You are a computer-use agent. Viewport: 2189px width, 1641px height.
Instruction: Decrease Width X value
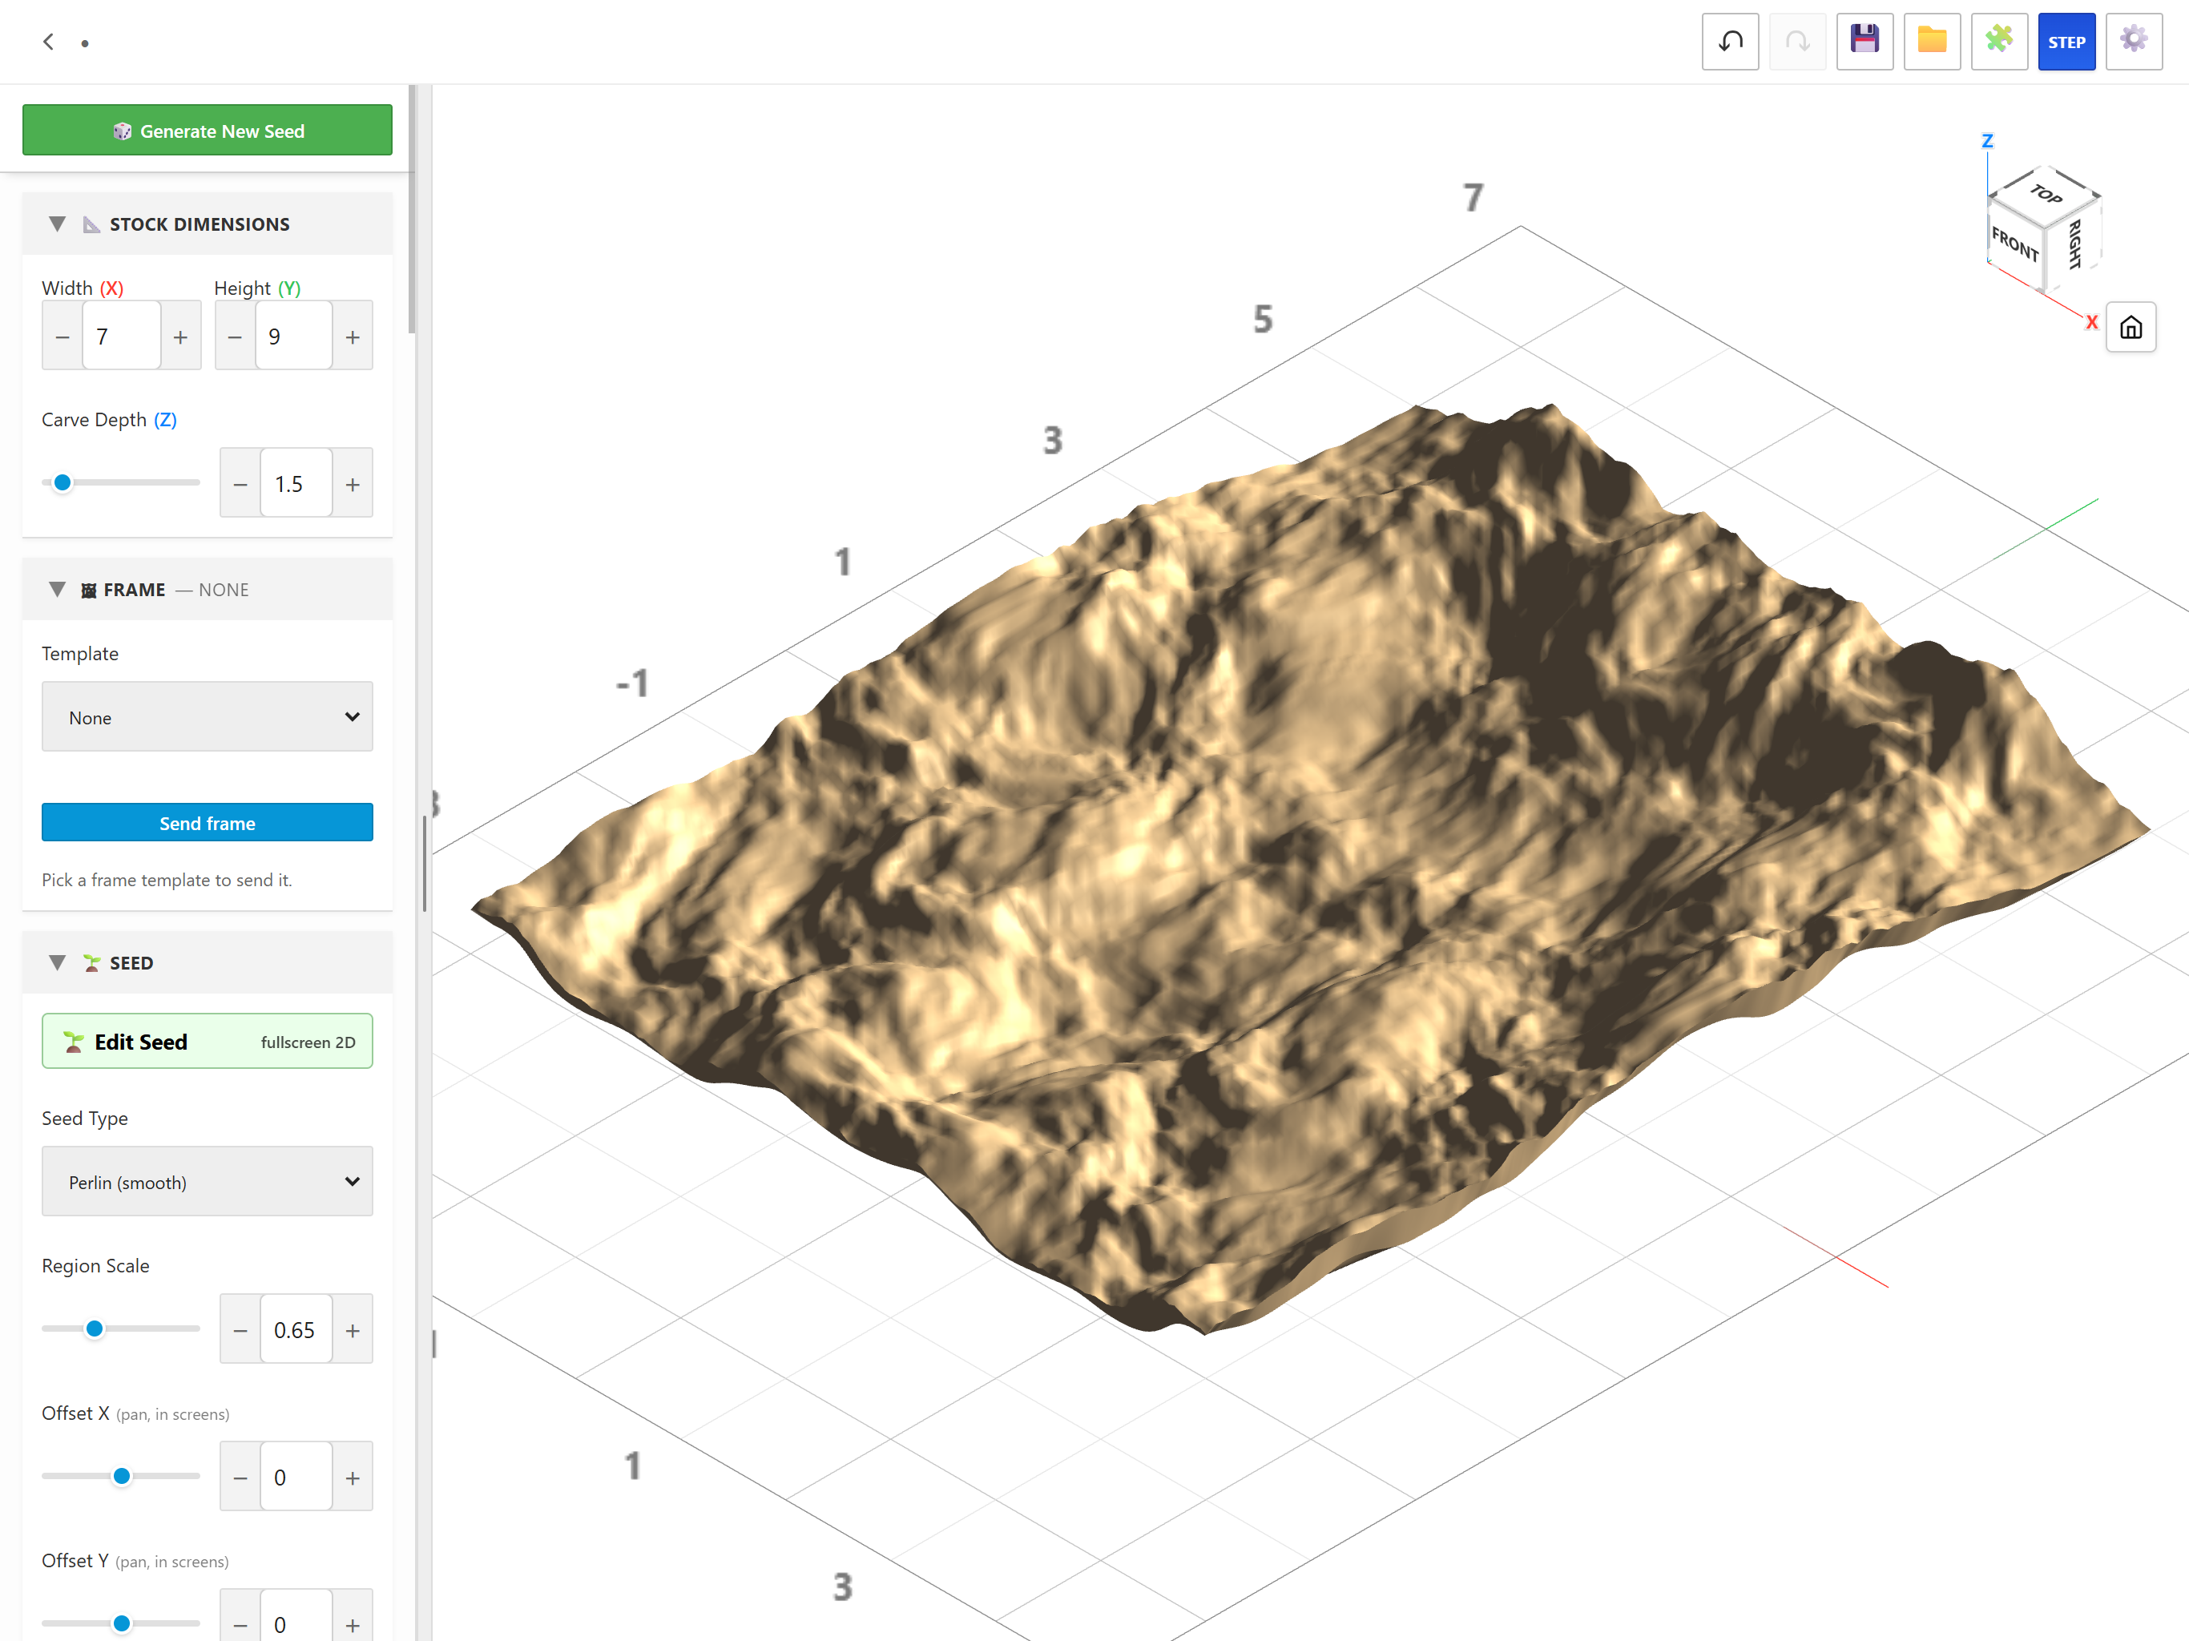point(62,337)
